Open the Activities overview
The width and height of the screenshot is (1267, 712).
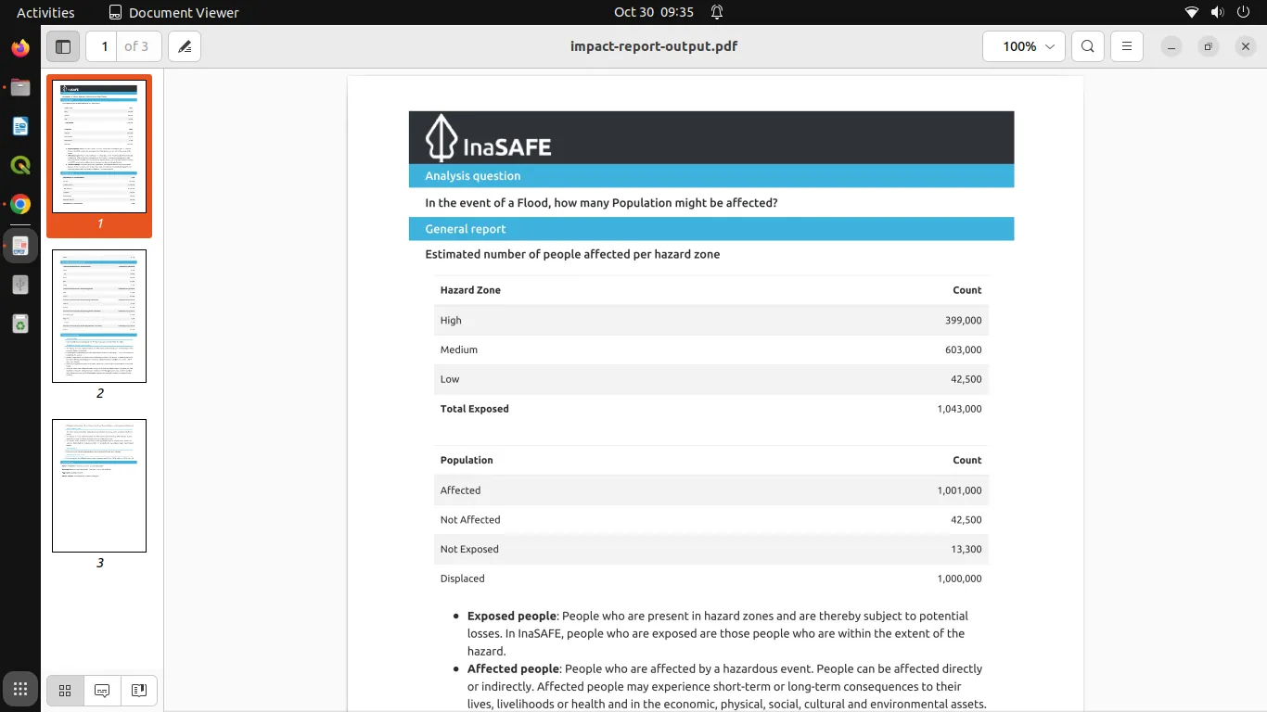(45, 12)
